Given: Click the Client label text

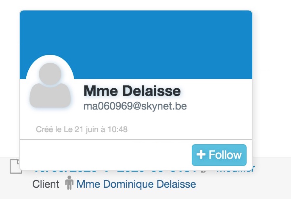Looking at the screenshot, I should click(x=46, y=184).
